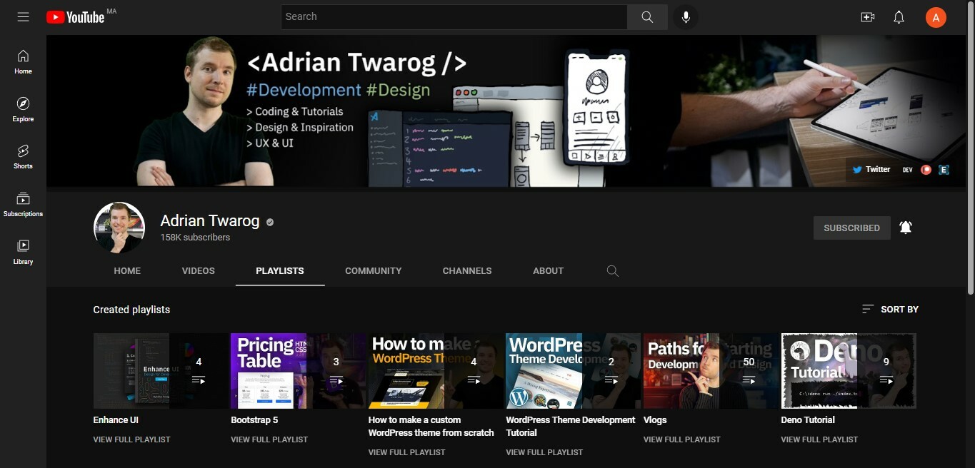Open the Sort By dropdown
The width and height of the screenshot is (975, 468).
[889, 309]
